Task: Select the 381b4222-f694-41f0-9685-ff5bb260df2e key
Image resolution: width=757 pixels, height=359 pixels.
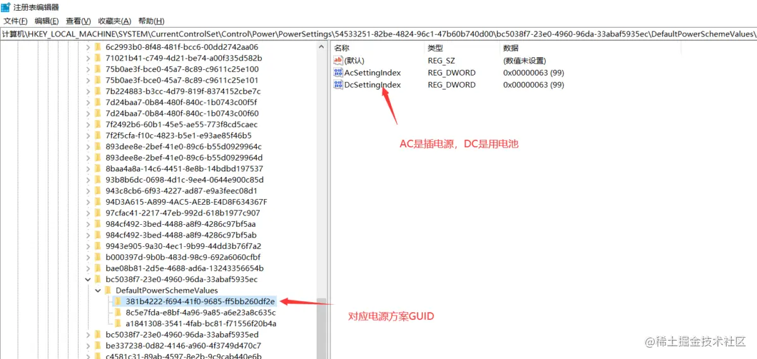Action: (x=201, y=302)
